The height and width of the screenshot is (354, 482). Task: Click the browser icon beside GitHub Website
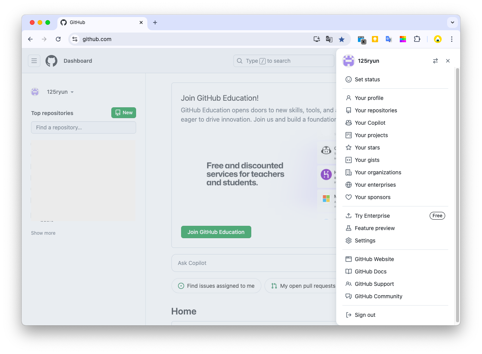tap(349, 259)
